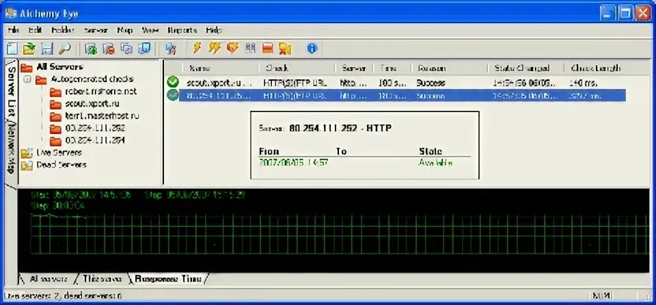The height and width of the screenshot is (305, 656).
Task: Open the File menu
Action: coord(14,30)
